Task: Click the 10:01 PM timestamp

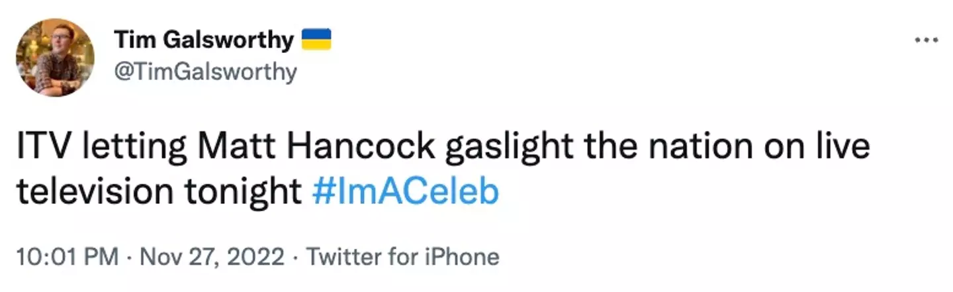Action: (x=66, y=256)
